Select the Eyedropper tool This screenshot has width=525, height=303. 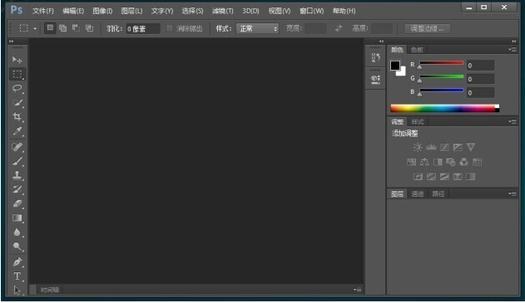pos(17,131)
